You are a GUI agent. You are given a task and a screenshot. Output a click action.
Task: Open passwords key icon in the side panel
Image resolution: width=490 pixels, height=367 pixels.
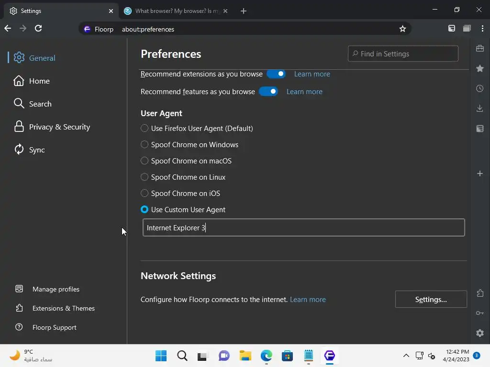480,313
